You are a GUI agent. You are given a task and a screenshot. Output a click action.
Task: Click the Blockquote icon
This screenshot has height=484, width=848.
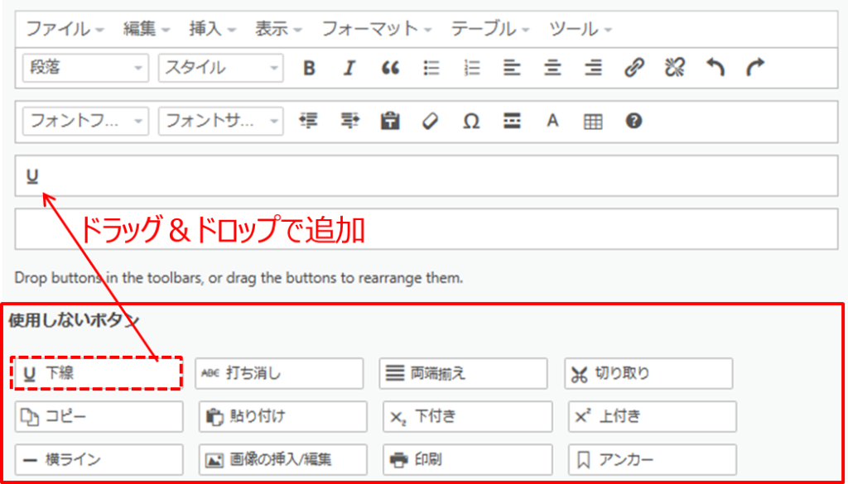click(x=390, y=69)
